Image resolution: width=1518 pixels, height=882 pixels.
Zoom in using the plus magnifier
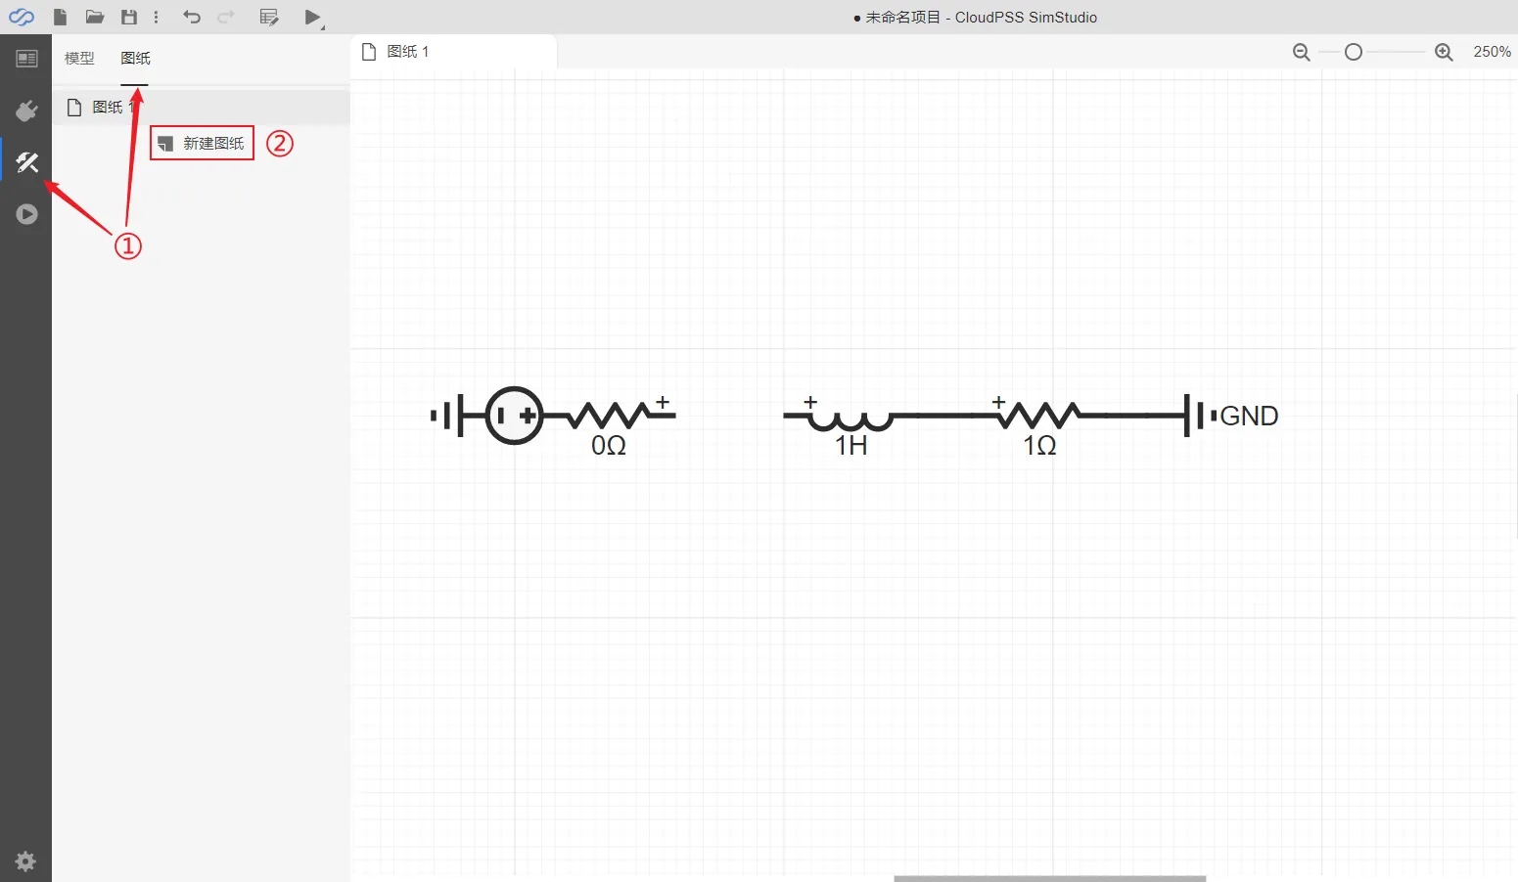(1444, 52)
